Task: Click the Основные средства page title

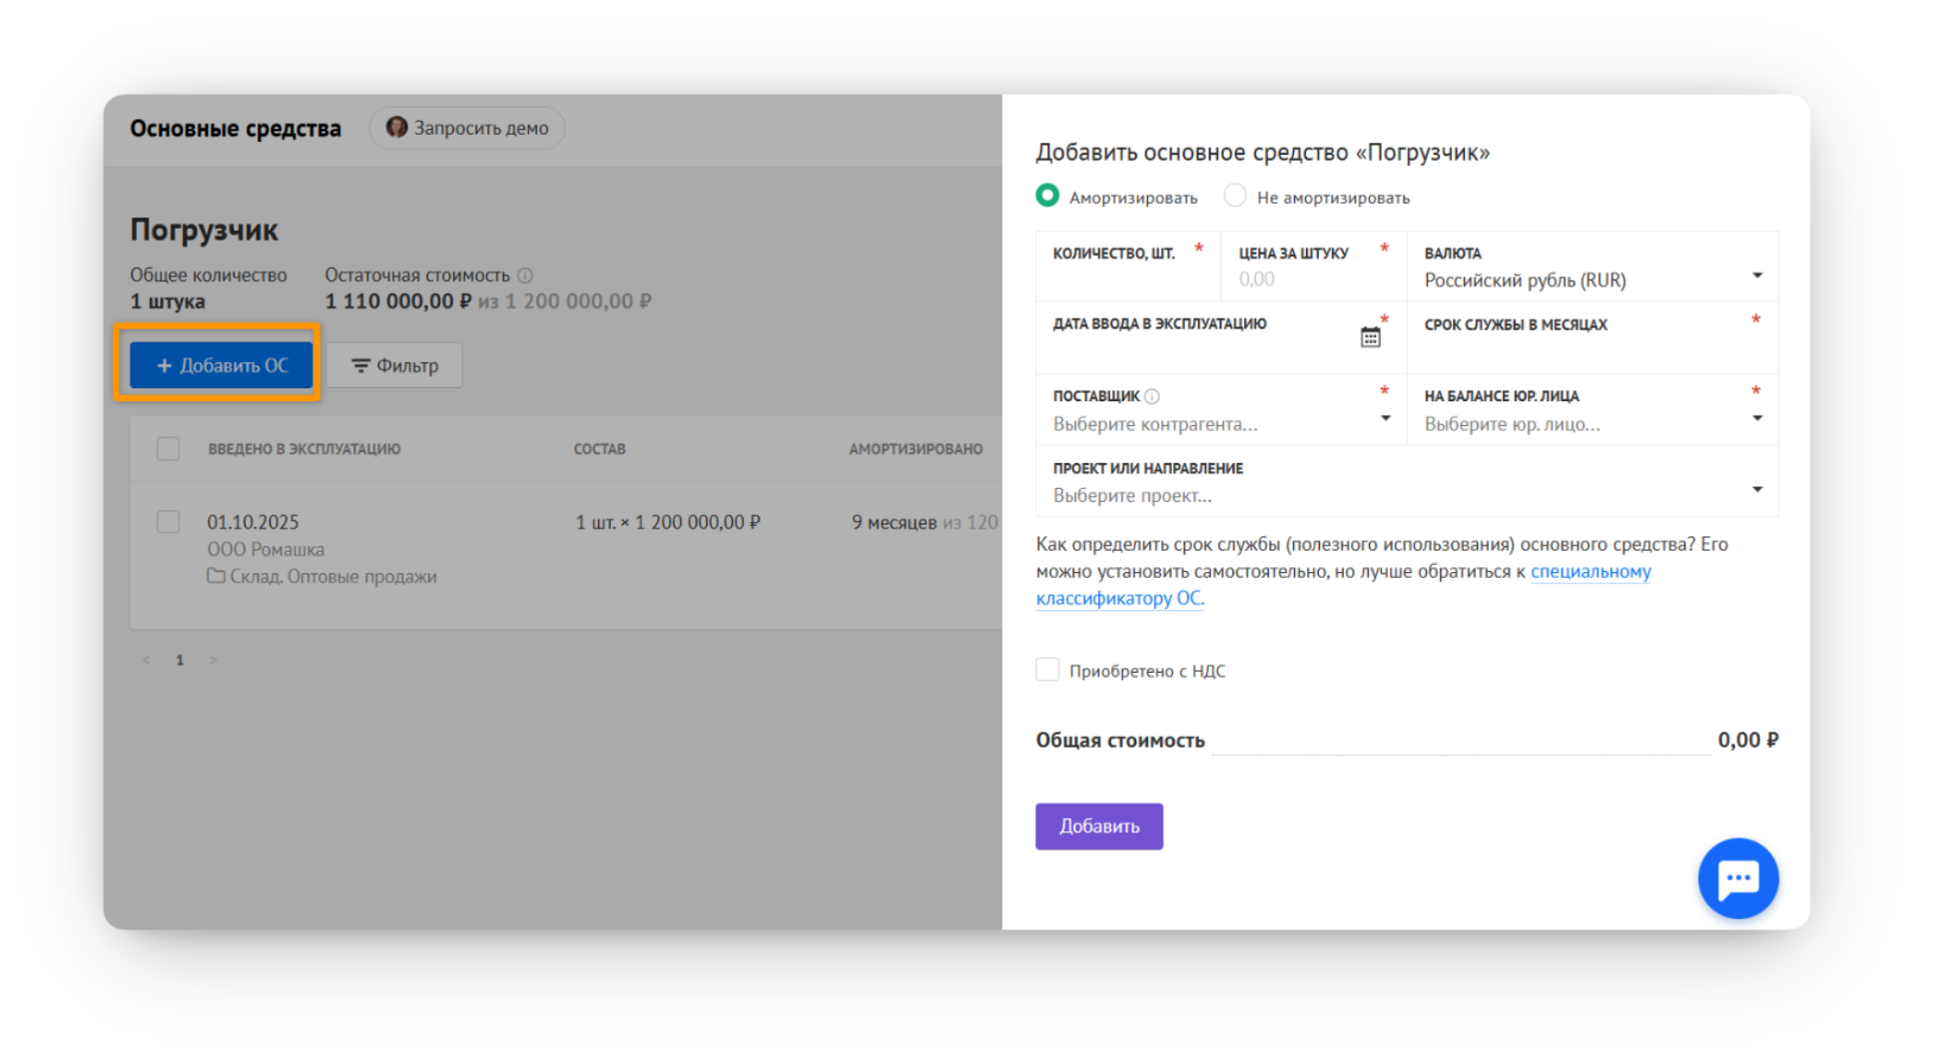Action: click(x=236, y=129)
